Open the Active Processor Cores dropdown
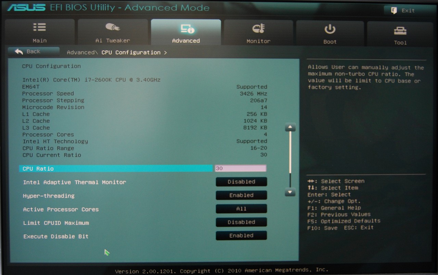Viewport: 438px width, 275px height. coord(241,209)
